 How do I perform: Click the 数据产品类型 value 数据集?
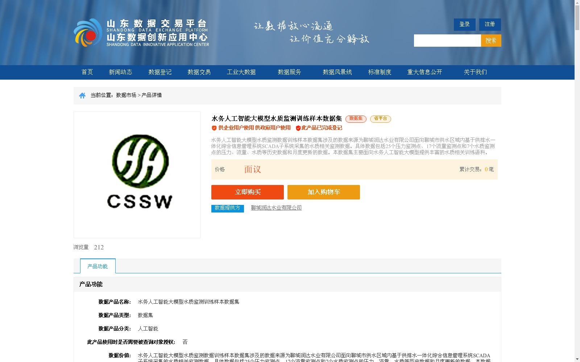tap(145, 315)
